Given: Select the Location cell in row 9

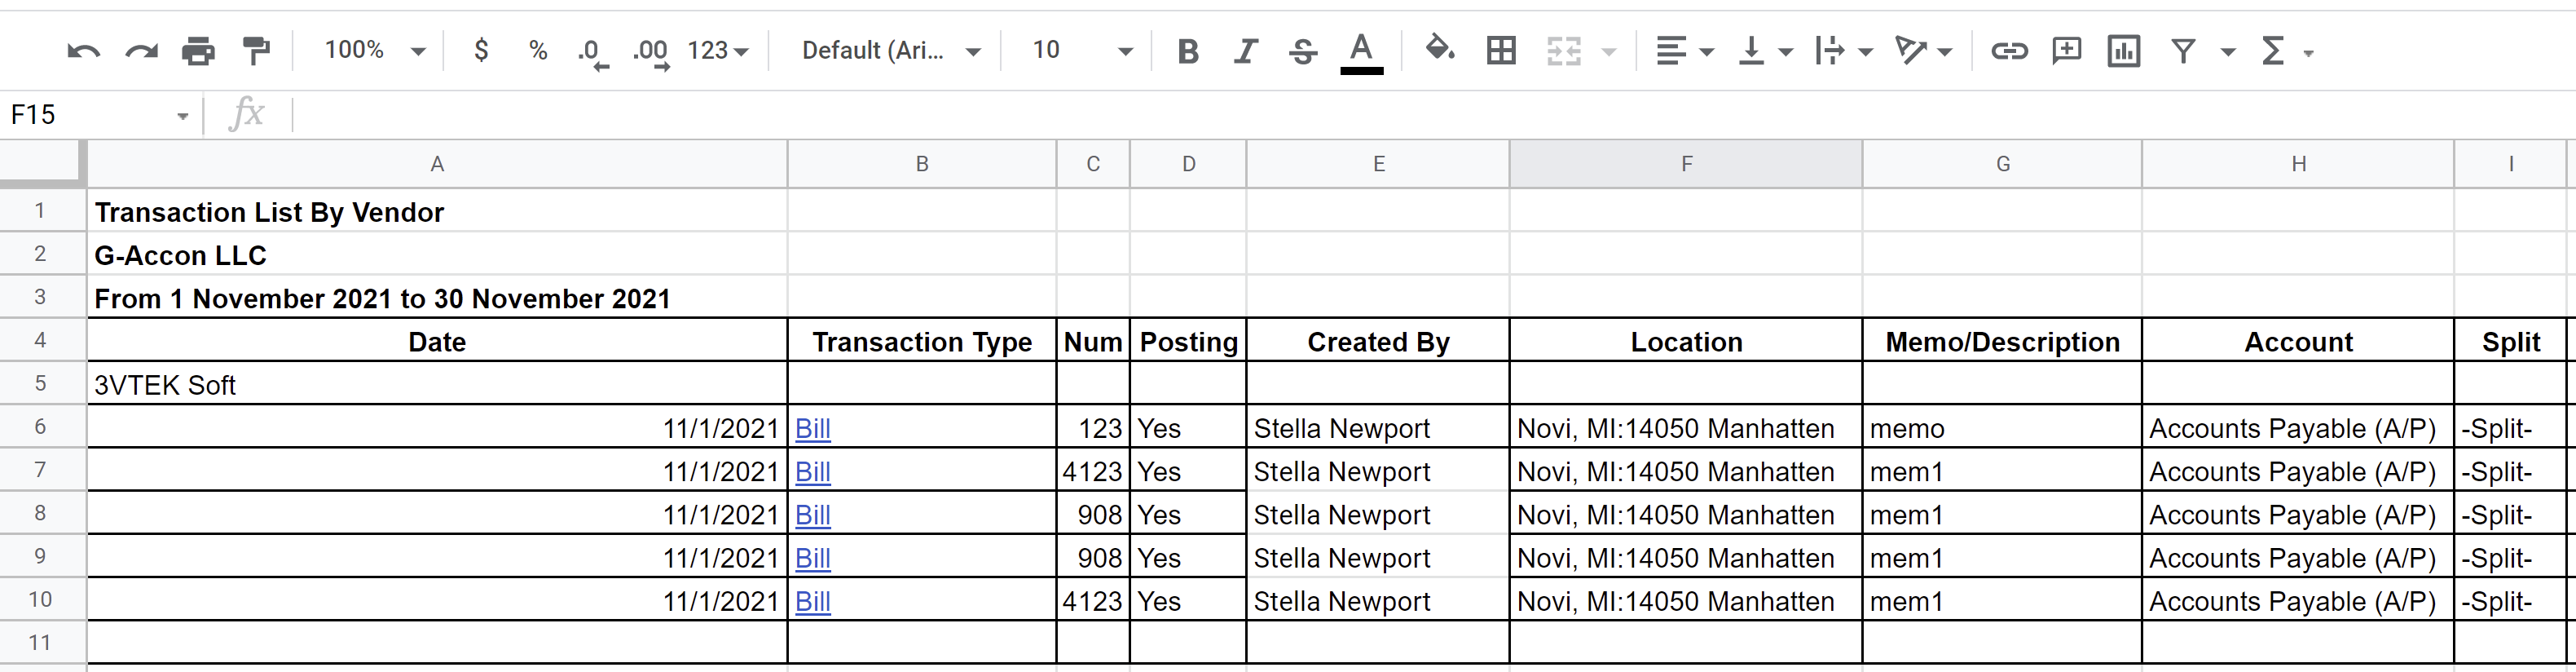Looking at the screenshot, I should click(1686, 557).
